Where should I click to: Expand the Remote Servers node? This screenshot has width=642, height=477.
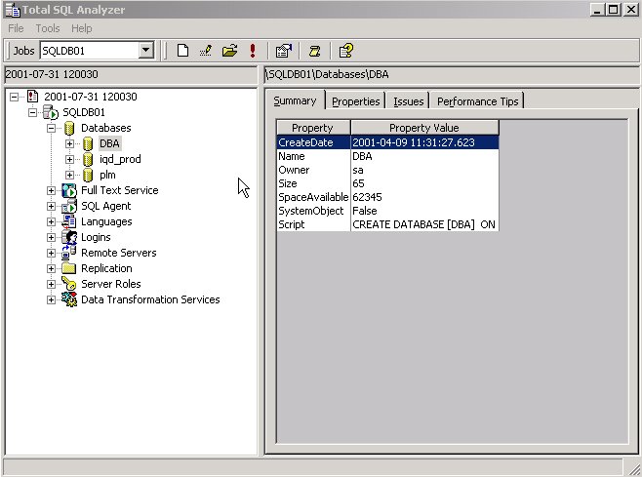tap(51, 253)
